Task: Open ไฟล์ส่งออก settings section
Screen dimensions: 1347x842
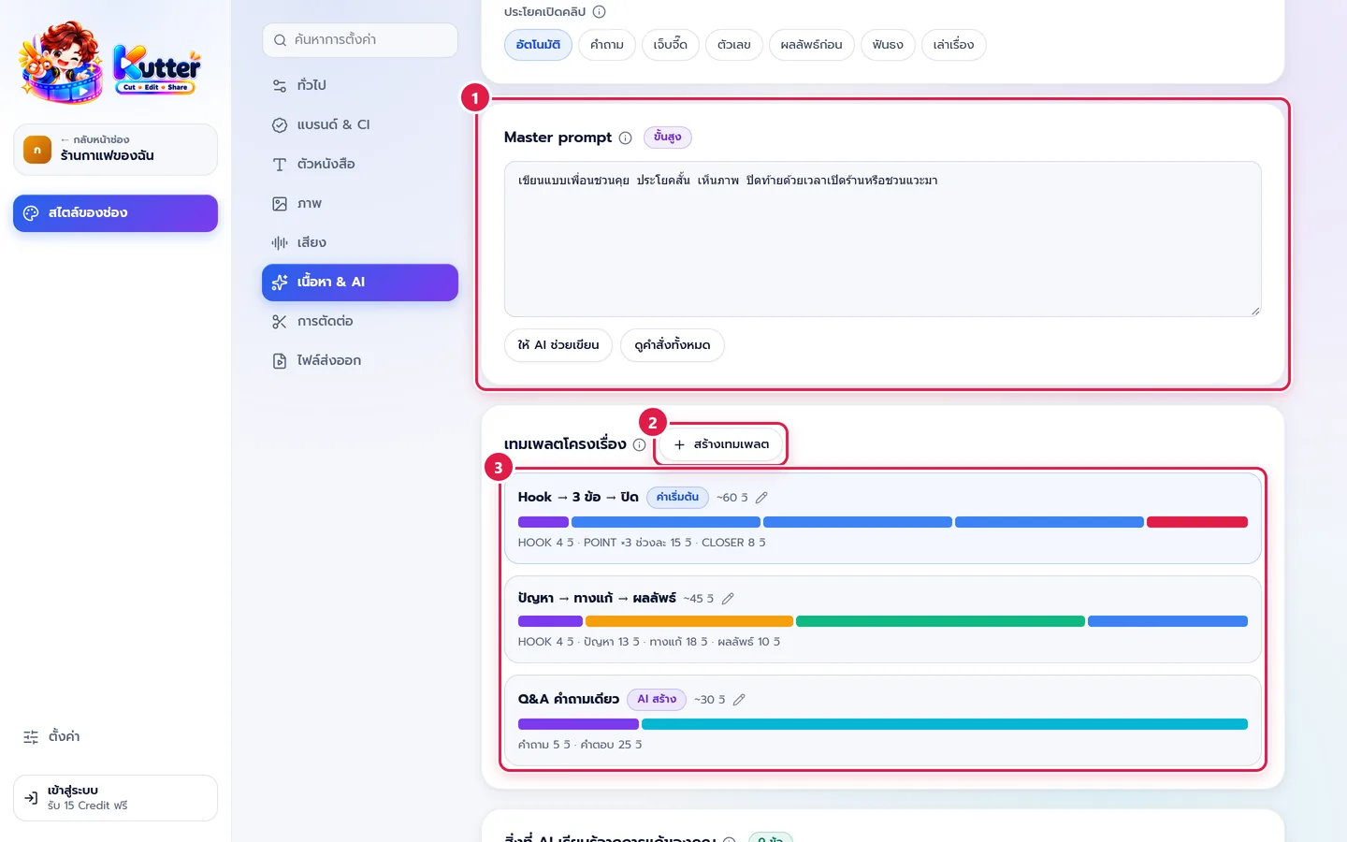Action: [360, 360]
